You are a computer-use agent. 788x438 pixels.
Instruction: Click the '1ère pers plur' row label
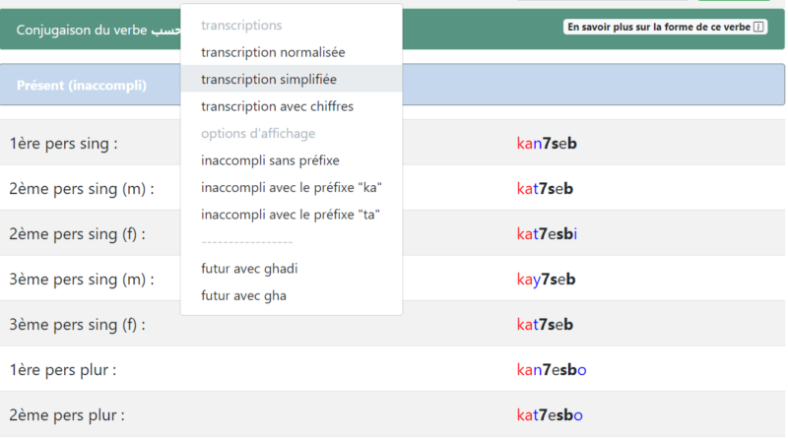(x=63, y=370)
